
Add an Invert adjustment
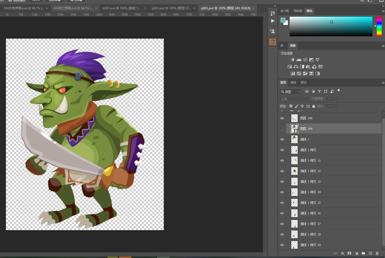[x=293, y=73]
